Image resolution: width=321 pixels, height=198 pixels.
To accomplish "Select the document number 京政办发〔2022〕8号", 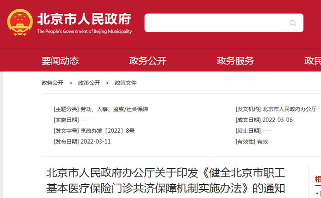I will 107,131.
